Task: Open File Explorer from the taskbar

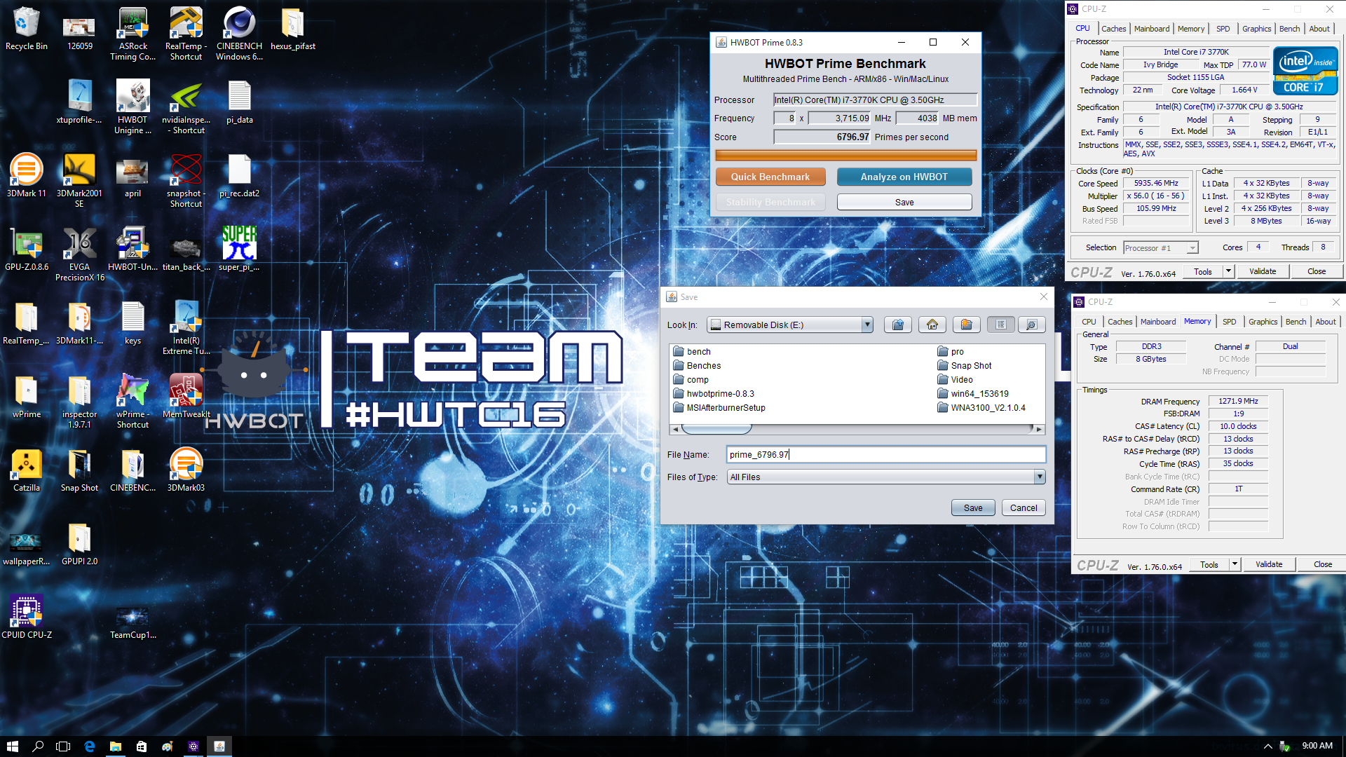Action: tap(115, 746)
